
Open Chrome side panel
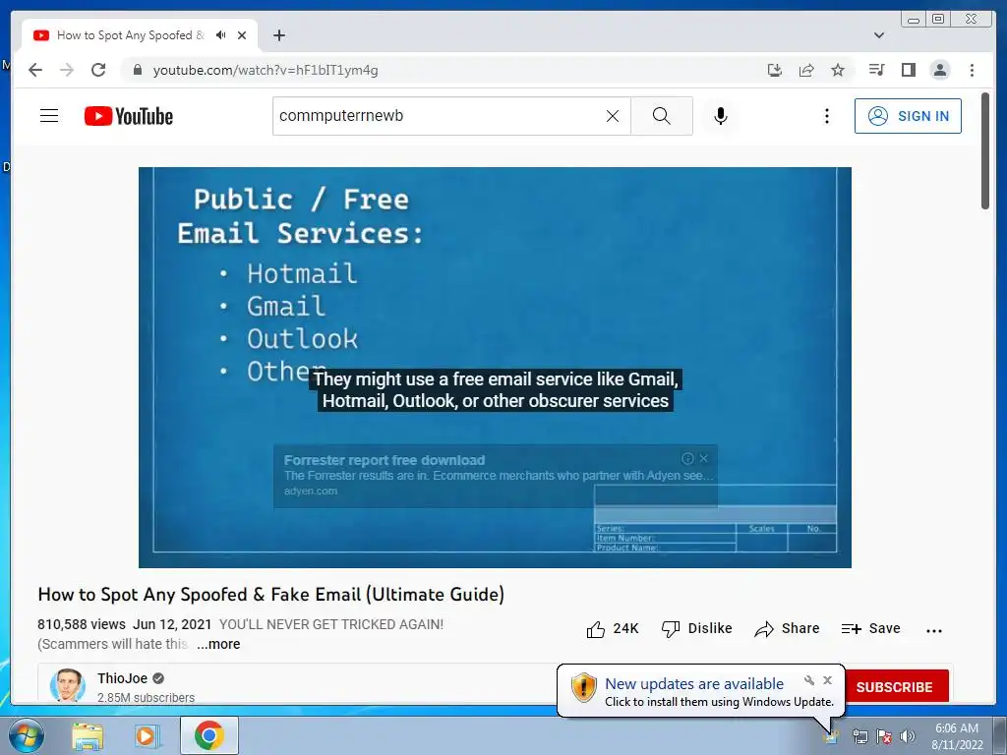point(908,70)
